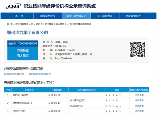The height and width of the screenshot is (117, 157).
Task: Click 点击查看 for 锅炉运行值班员
Action: click(x=139, y=95)
